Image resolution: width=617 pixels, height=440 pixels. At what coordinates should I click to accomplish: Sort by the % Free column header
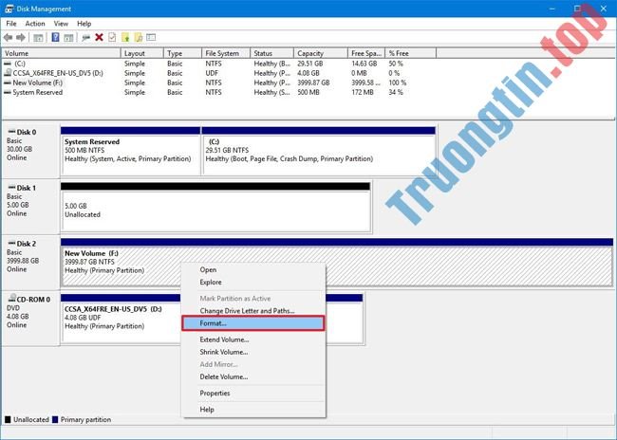(x=411, y=53)
